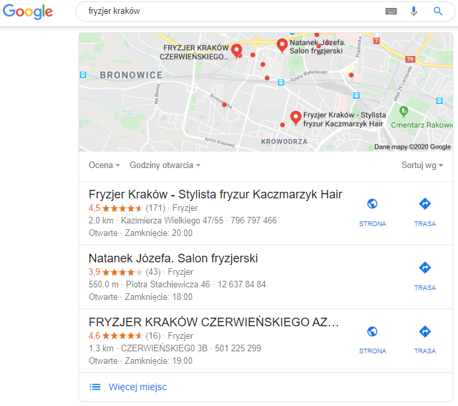Click the Kaczmarzyk Hair red map pin
Image resolution: width=458 pixels, height=406 pixels.
pyautogui.click(x=296, y=118)
